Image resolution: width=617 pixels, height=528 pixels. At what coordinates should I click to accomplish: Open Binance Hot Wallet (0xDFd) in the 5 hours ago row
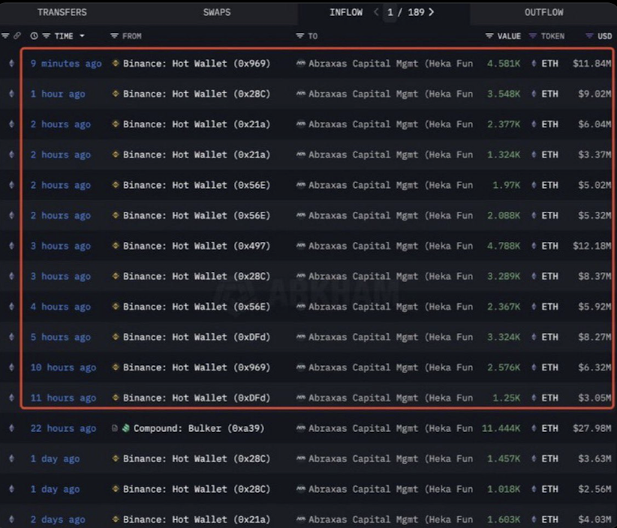[197, 337]
